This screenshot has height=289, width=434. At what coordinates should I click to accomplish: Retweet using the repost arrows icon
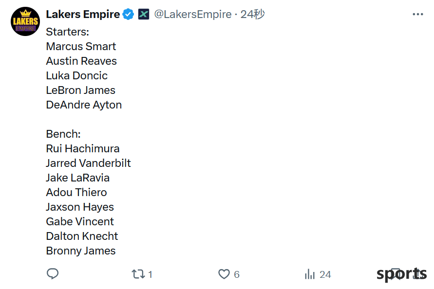coord(138,274)
